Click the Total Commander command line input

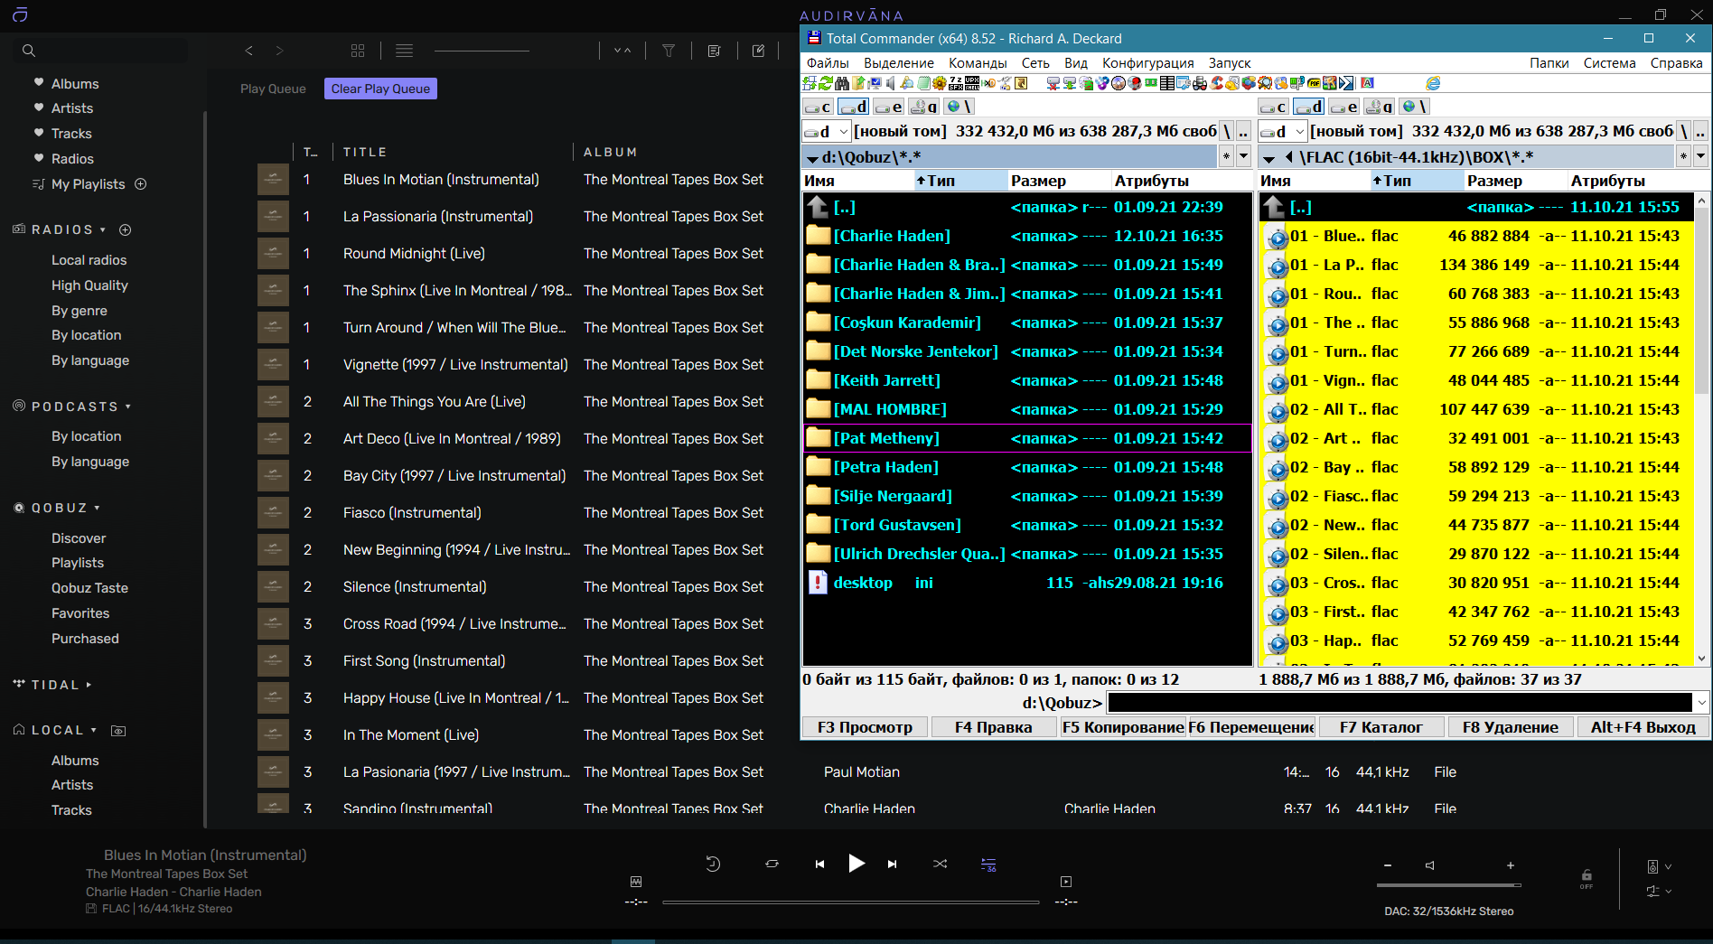coord(1399,703)
